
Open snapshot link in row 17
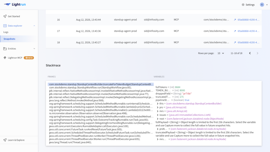248,31
